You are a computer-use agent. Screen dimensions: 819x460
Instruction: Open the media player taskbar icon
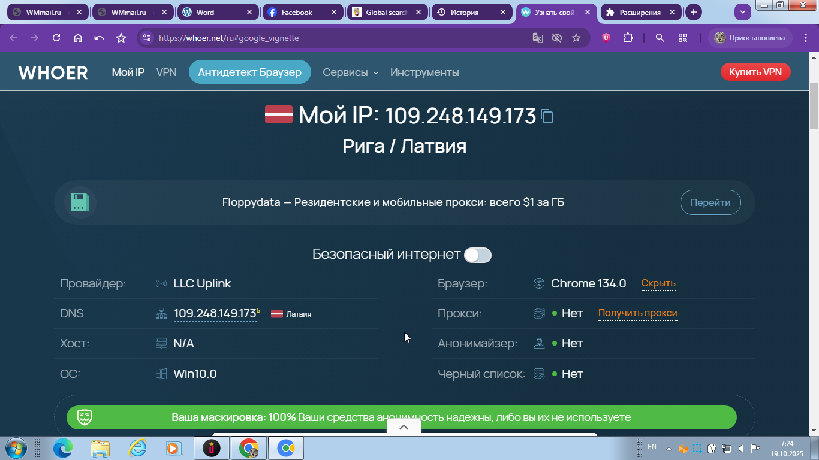click(173, 447)
